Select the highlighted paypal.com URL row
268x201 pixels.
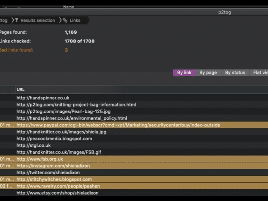[x=134, y=125]
